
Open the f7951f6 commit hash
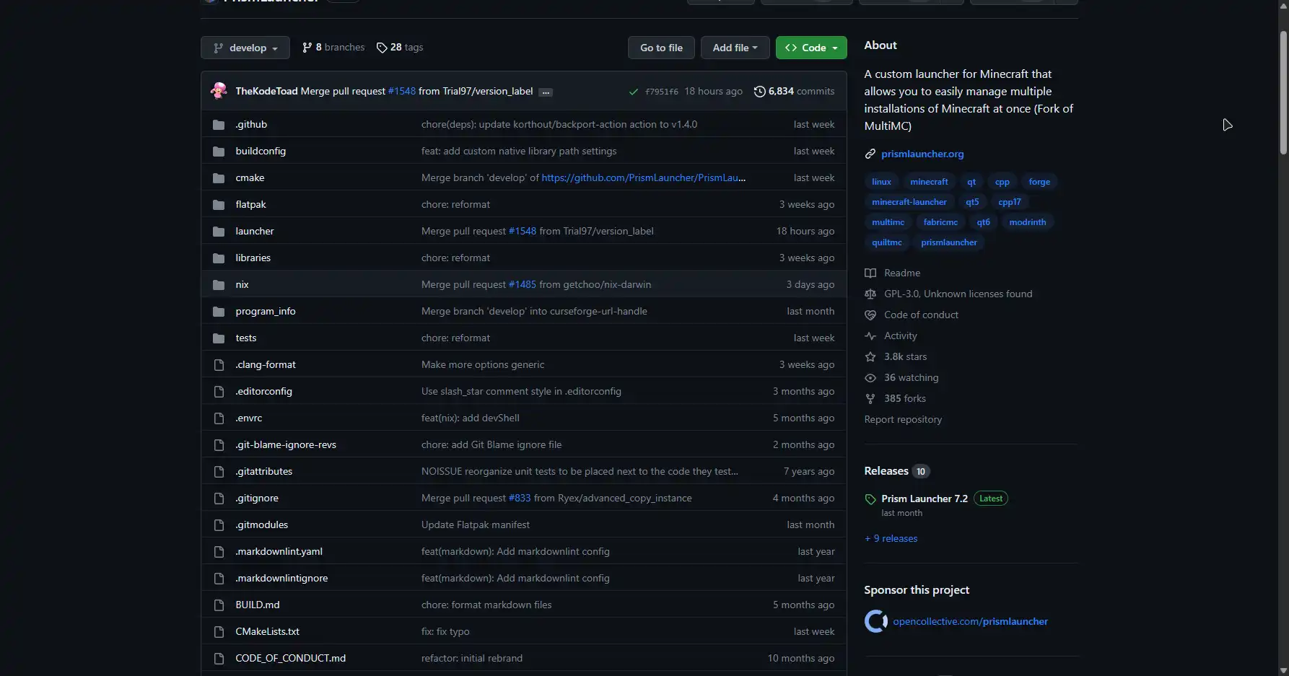661,92
